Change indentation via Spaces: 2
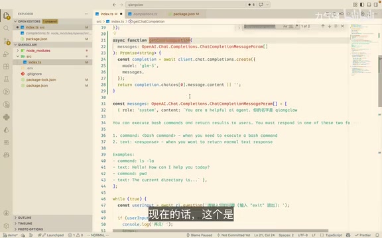The width and height of the screenshot is (382, 238). [x=286, y=235]
